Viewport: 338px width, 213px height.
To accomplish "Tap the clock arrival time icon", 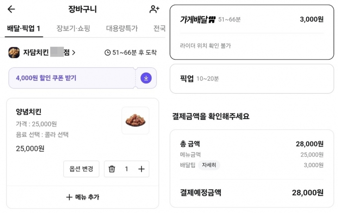I will 107,53.
